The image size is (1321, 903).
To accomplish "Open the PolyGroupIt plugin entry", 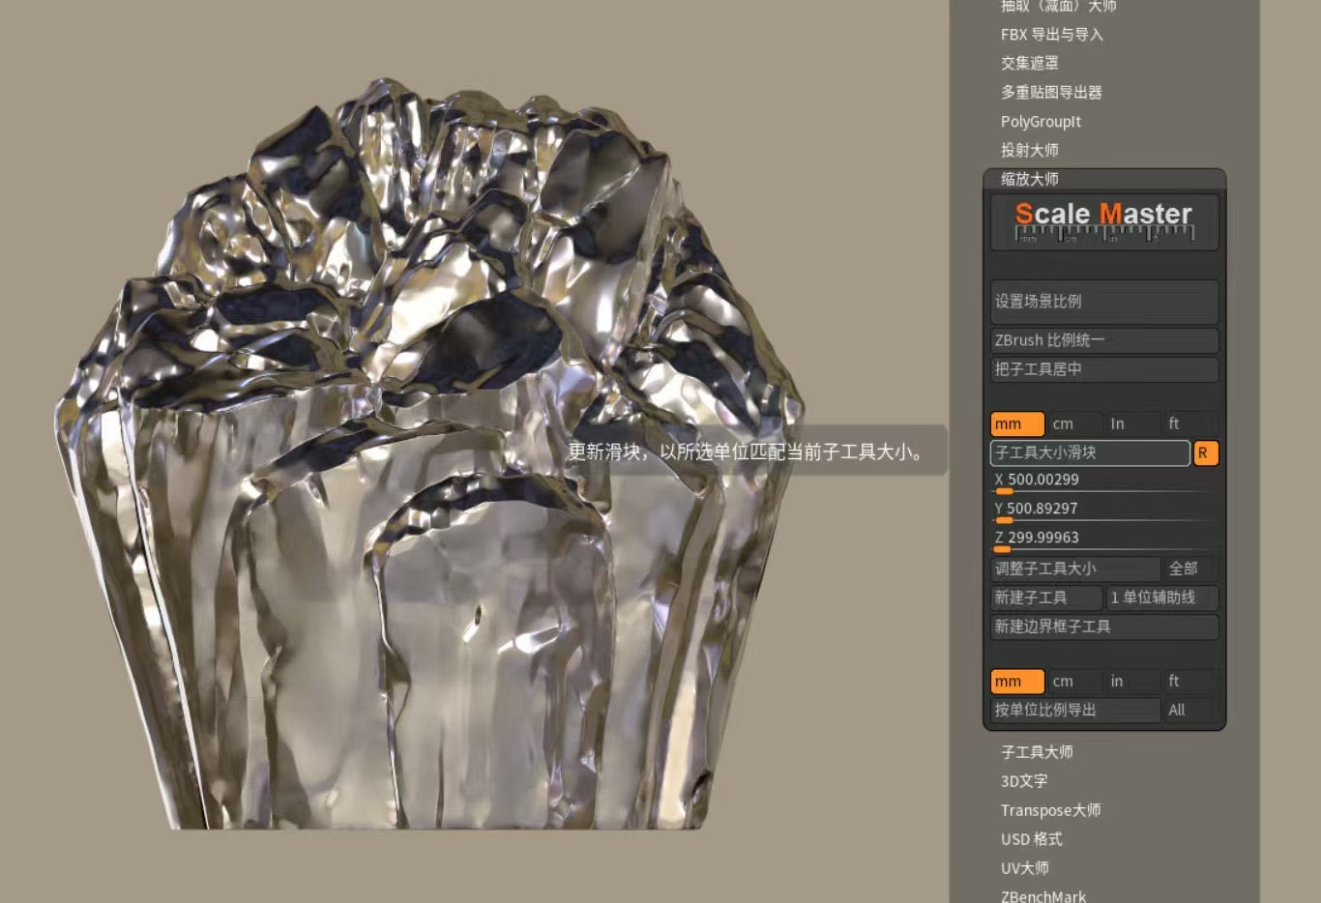I will (x=1041, y=122).
